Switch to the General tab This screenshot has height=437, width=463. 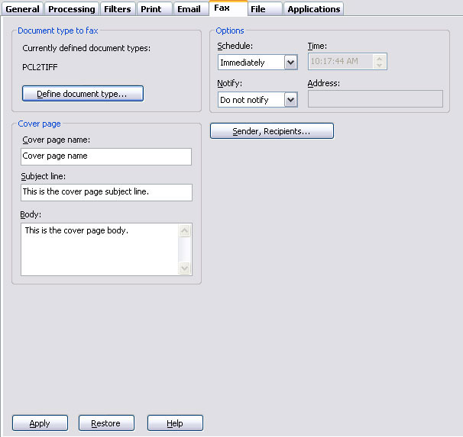click(x=22, y=9)
